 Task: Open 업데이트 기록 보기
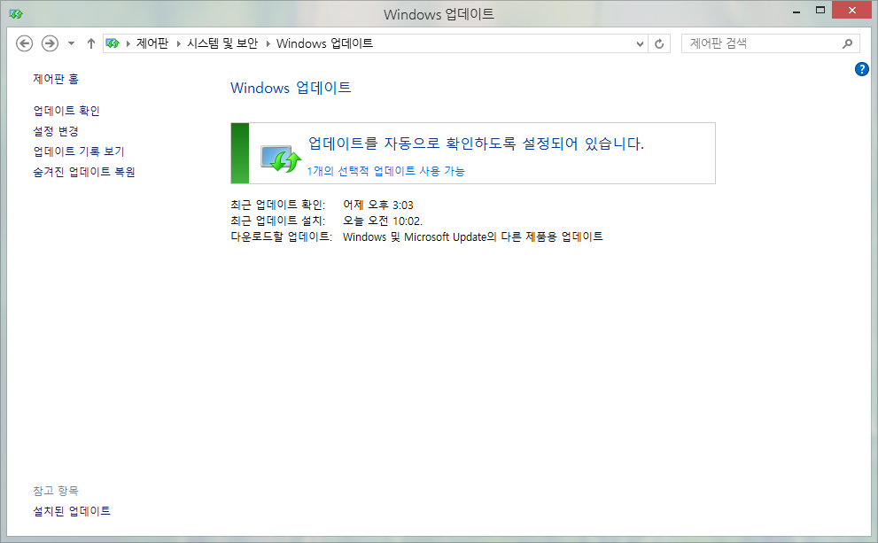78,151
